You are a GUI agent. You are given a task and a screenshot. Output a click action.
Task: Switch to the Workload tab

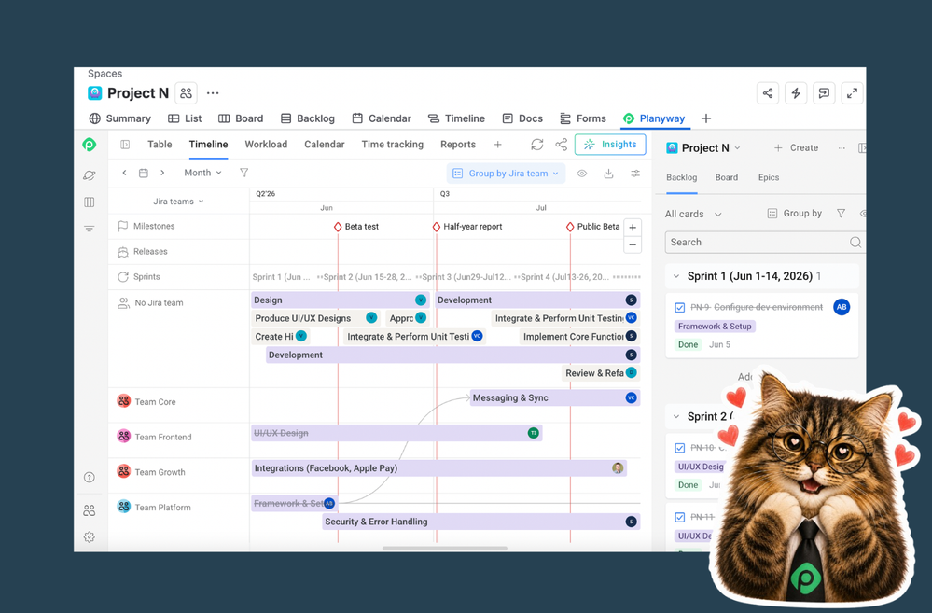tap(266, 145)
